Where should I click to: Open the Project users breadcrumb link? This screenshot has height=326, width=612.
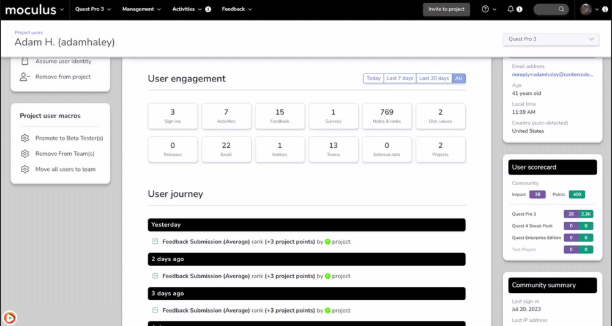(x=29, y=32)
